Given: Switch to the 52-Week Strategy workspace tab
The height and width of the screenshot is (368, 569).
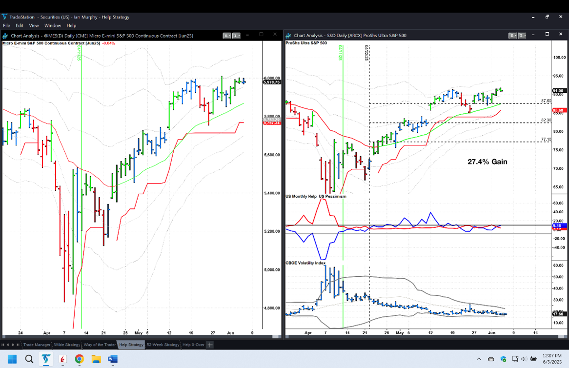Looking at the screenshot, I should (163, 345).
